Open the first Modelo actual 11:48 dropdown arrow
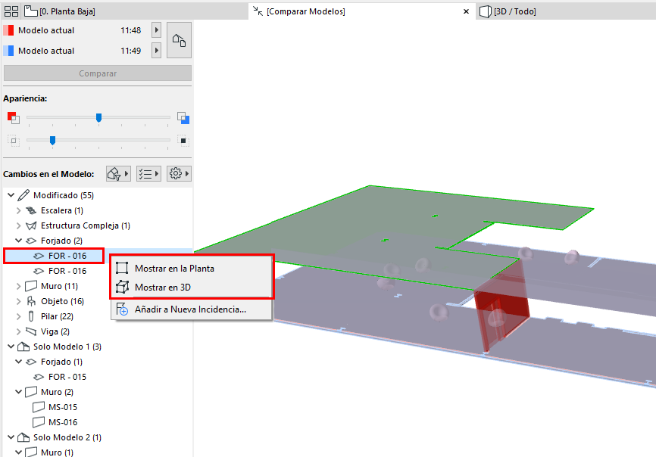 pos(157,30)
